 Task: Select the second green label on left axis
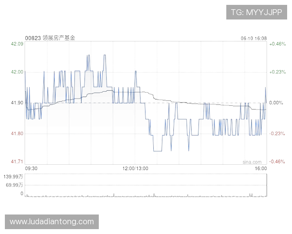[17, 72]
